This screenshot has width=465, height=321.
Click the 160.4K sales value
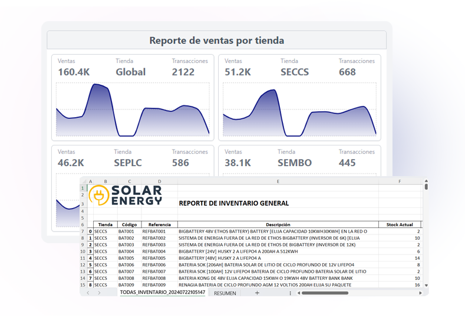pos(74,72)
